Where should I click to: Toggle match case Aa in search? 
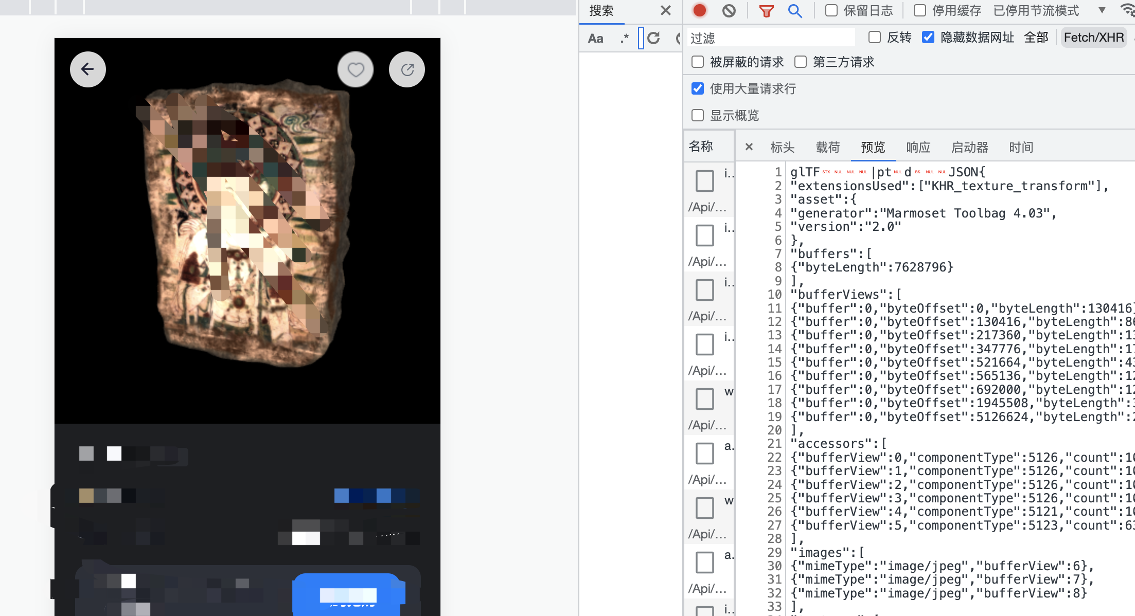[x=596, y=38]
